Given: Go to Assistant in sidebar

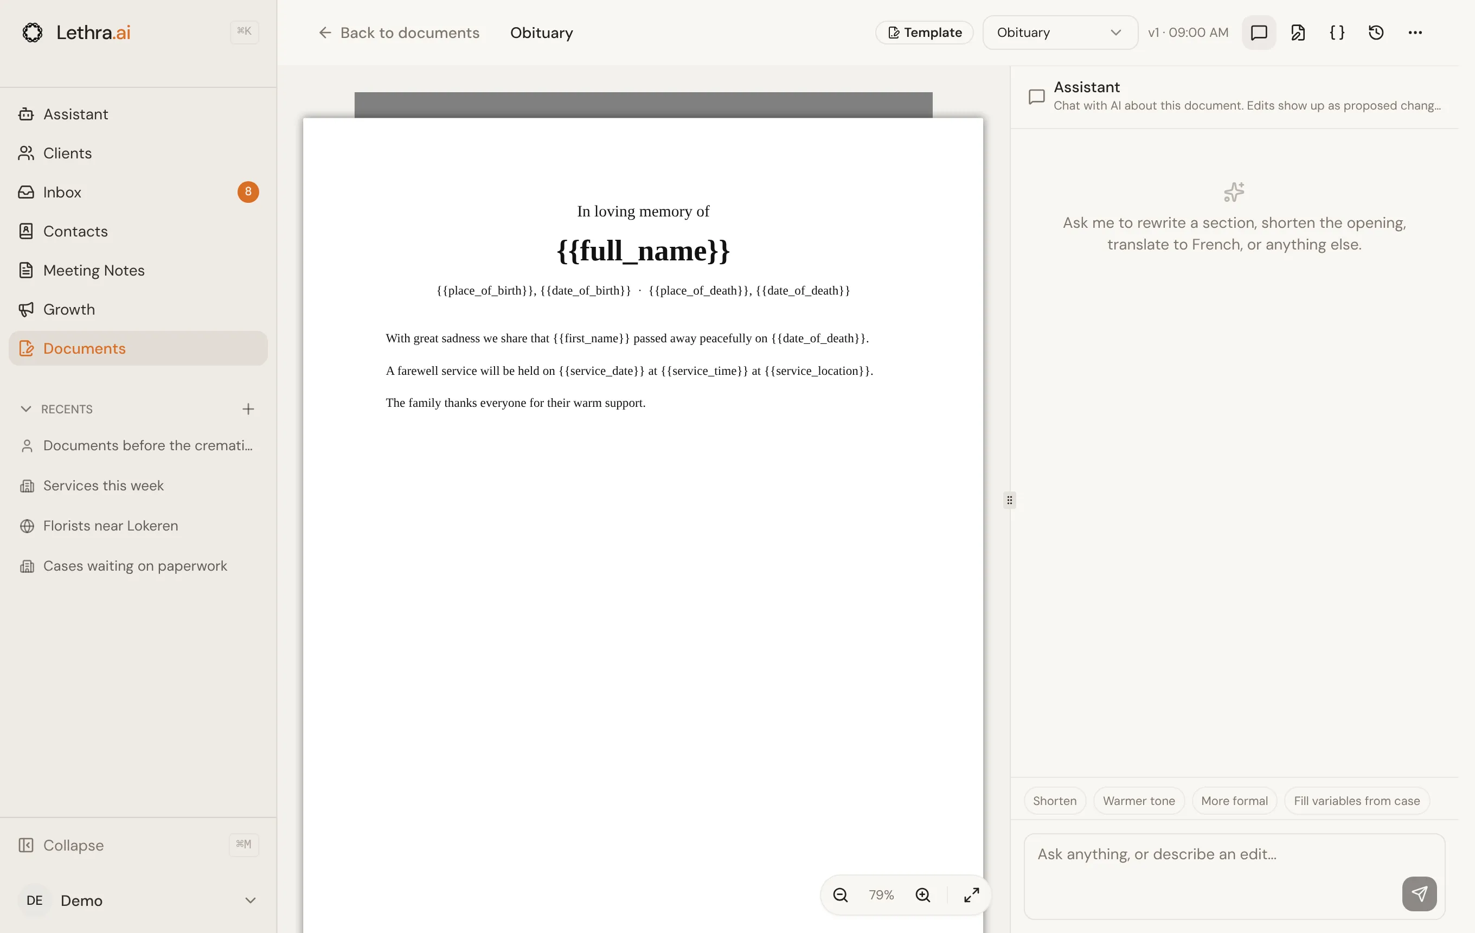Looking at the screenshot, I should coord(138,114).
